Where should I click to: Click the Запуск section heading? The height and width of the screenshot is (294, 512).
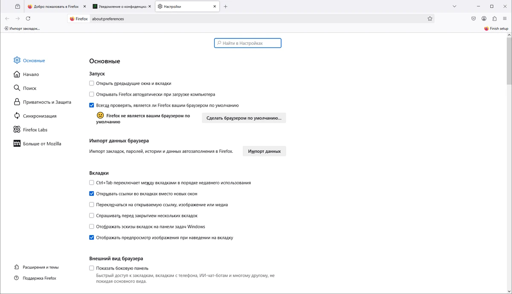pos(97,74)
